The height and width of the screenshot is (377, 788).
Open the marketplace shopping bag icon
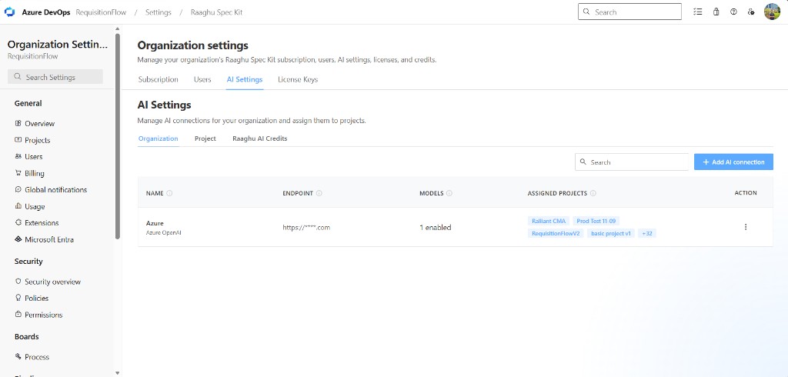coord(716,12)
